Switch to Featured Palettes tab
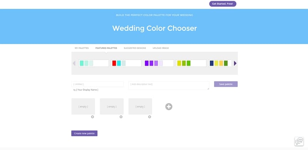This screenshot has height=150, width=308. [106, 48]
